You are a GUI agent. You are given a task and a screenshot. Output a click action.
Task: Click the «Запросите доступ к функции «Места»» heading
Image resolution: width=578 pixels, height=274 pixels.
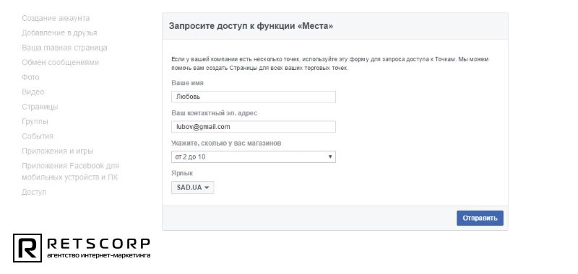[251, 26]
